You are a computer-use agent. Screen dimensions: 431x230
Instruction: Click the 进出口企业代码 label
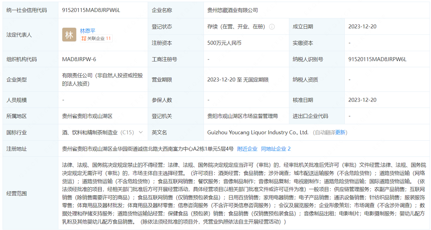(310, 116)
